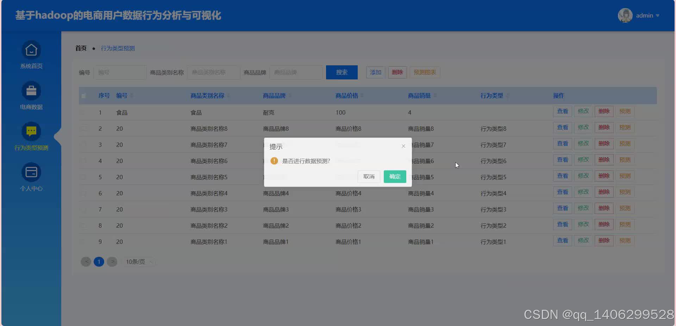This screenshot has width=676, height=326.
Task: Click the 行为类型预测 chat bubble icon
Action: pos(31,131)
